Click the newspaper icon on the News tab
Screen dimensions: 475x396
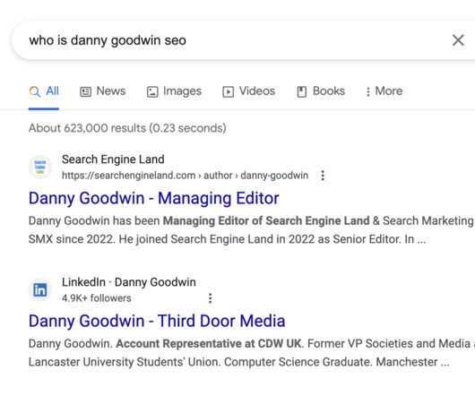(85, 91)
